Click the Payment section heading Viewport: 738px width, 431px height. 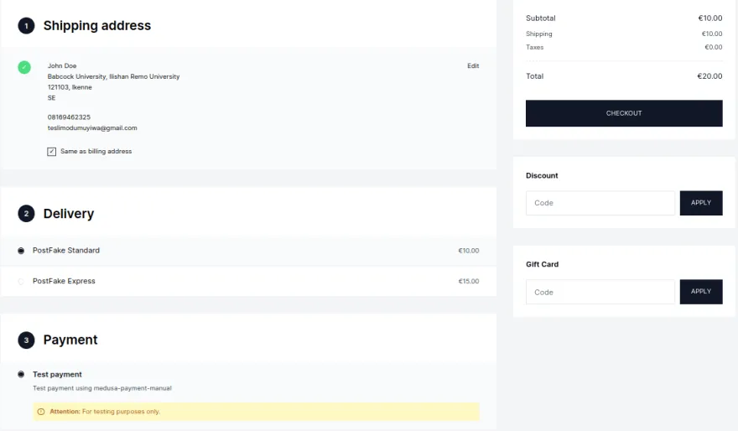(70, 340)
